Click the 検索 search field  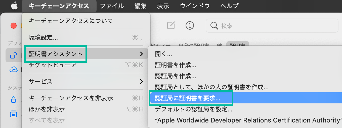point(272,25)
